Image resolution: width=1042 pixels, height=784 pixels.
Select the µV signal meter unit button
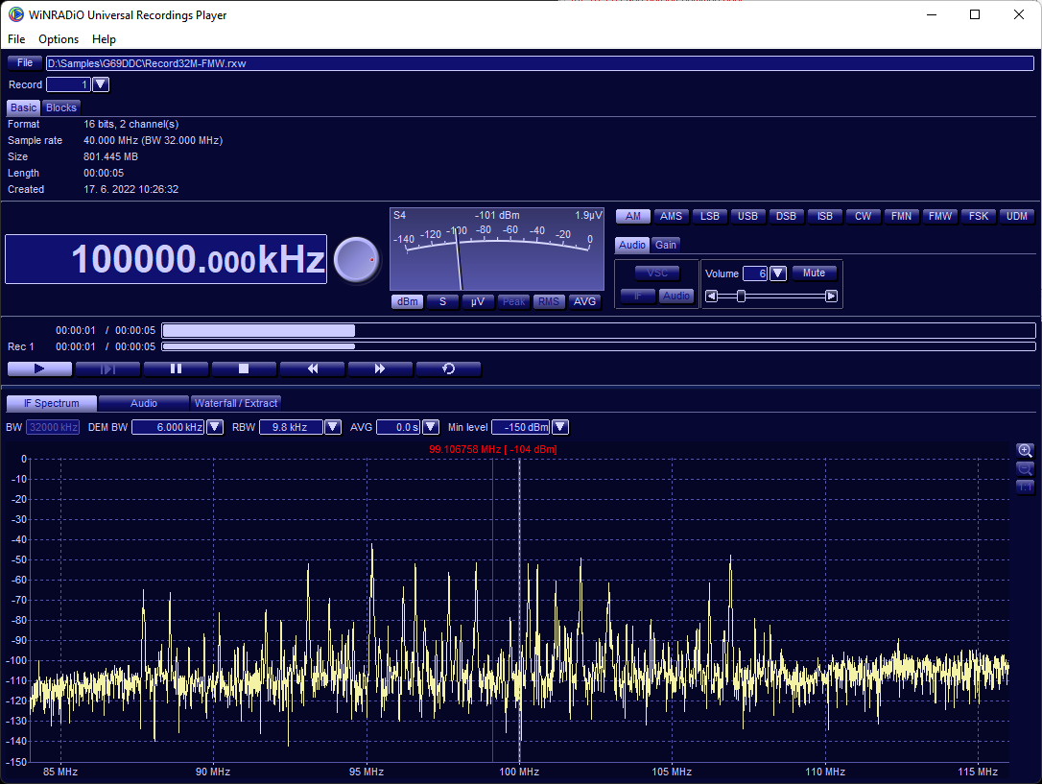pos(477,301)
